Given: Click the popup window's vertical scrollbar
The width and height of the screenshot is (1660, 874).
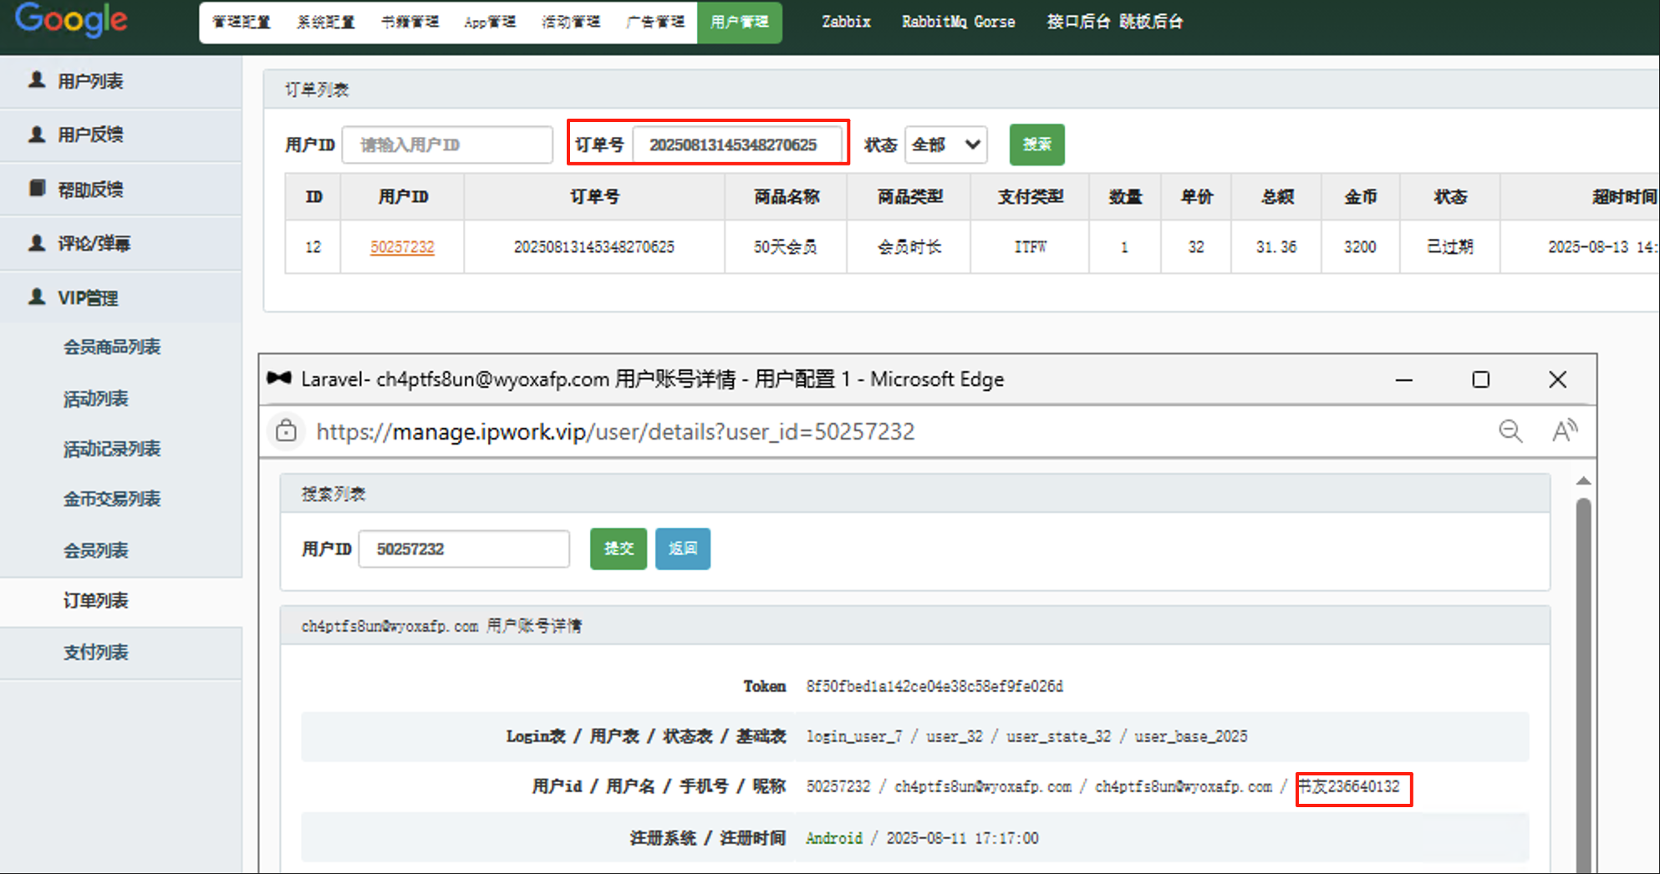Looking at the screenshot, I should [1583, 668].
